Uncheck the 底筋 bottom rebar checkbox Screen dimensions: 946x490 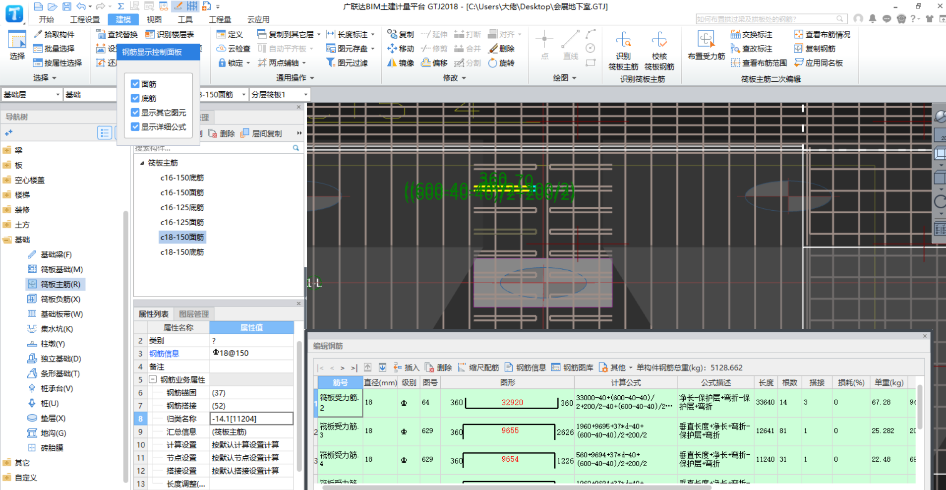135,98
